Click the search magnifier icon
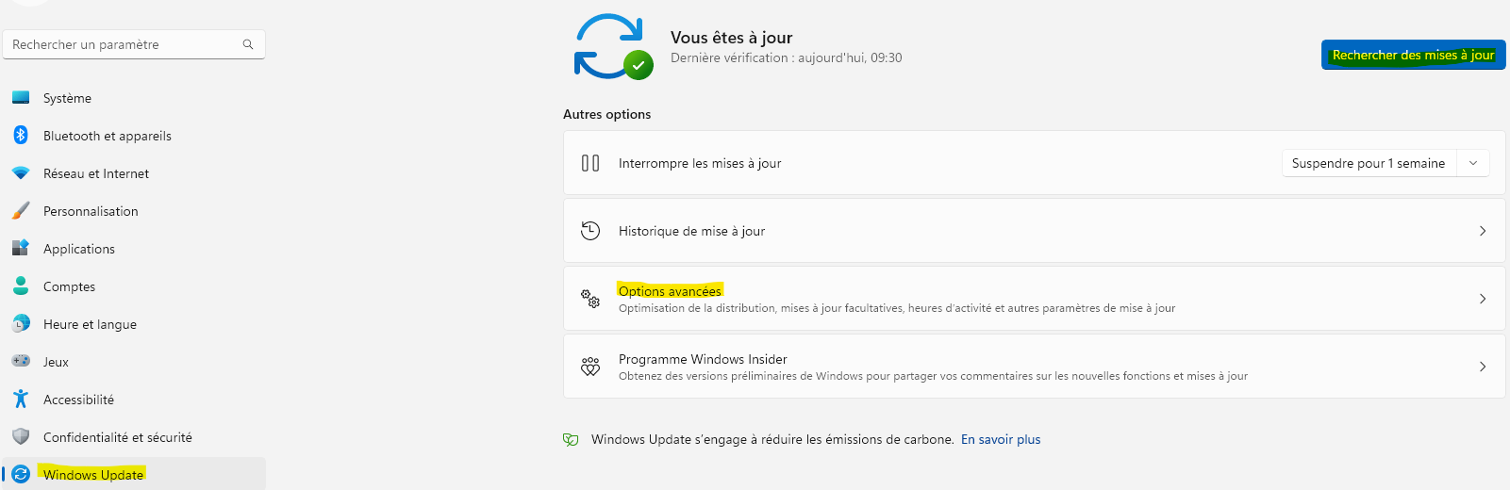 (248, 44)
